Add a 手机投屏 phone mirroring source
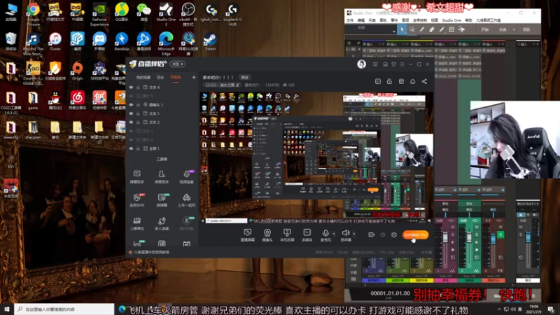Viewport: 560px width, 315px height. pyautogui.click(x=287, y=235)
